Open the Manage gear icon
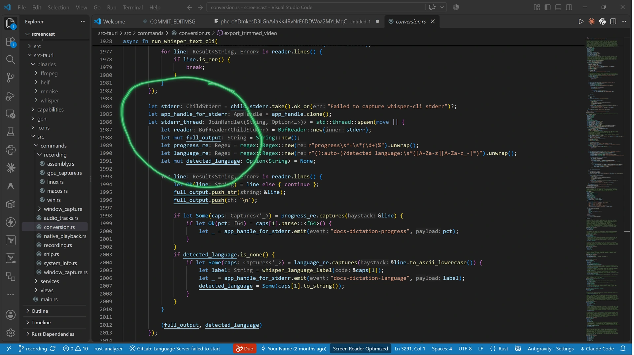 pos(11,333)
